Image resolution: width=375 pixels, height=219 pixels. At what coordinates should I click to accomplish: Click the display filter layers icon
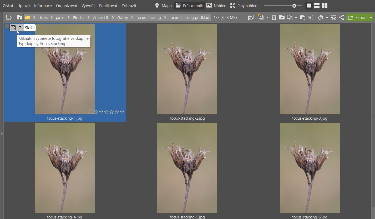click(321, 18)
